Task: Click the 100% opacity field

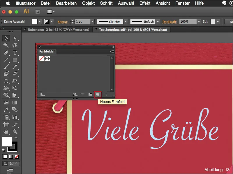Action: tap(188, 21)
